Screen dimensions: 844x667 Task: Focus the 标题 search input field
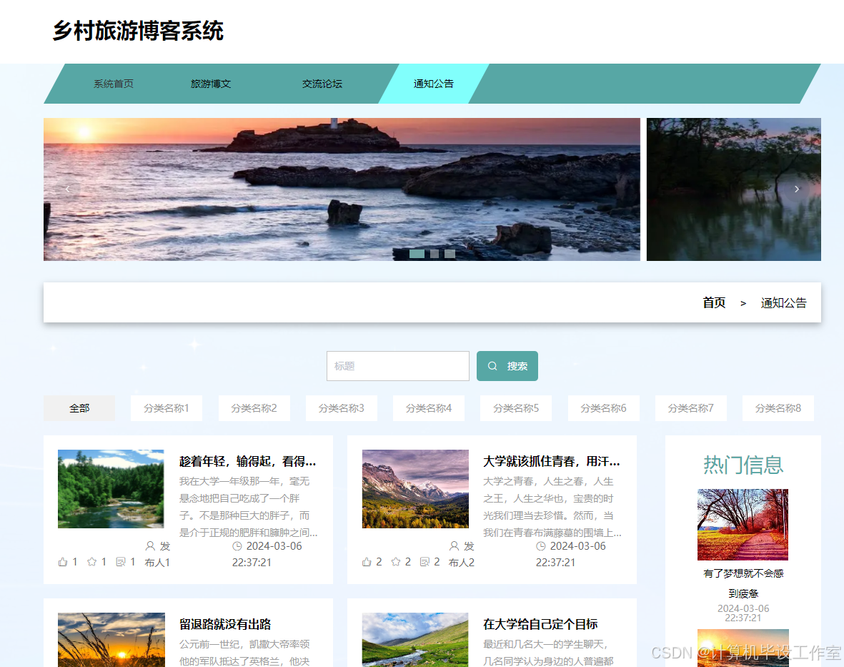tap(398, 366)
